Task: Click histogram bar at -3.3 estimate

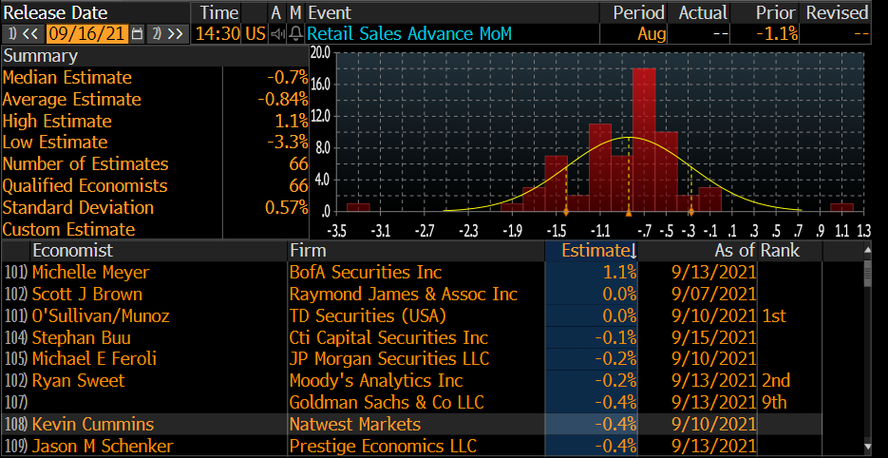Action: 358,207
